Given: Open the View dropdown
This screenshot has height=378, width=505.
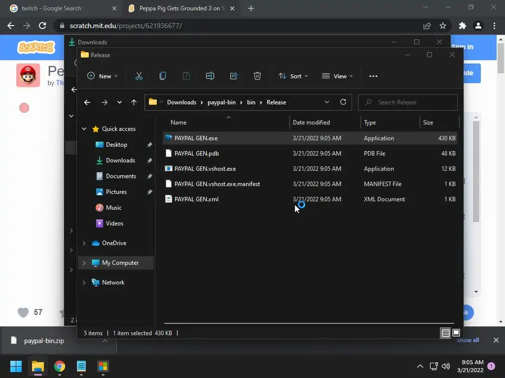Looking at the screenshot, I should (x=337, y=76).
